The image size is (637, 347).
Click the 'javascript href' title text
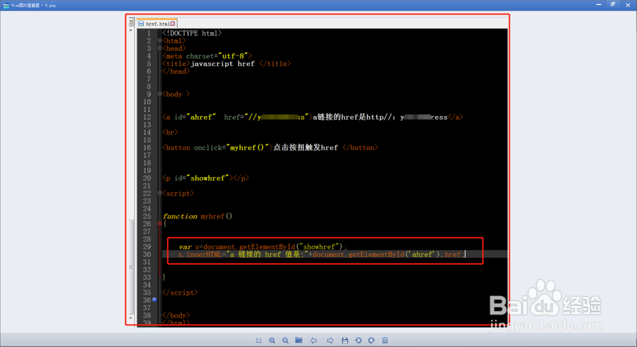pos(222,64)
